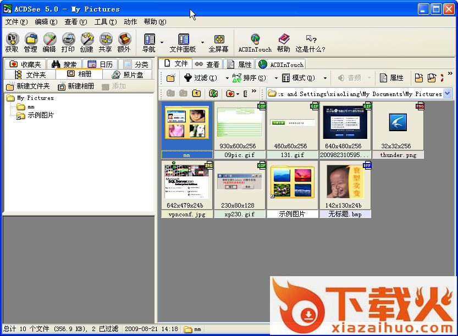The height and width of the screenshot is (336, 458).
Task: Open the 排序 sort dropdown
Action: point(249,78)
